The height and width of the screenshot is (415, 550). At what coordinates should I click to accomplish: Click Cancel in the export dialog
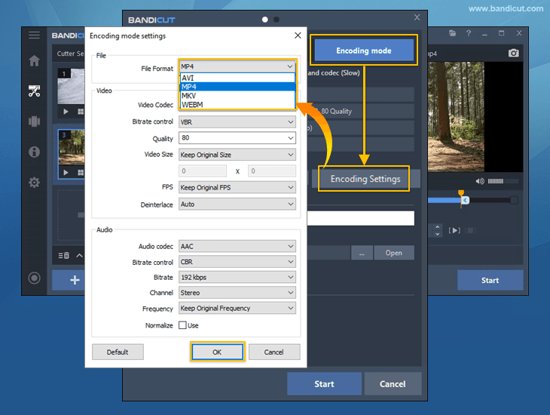(393, 384)
